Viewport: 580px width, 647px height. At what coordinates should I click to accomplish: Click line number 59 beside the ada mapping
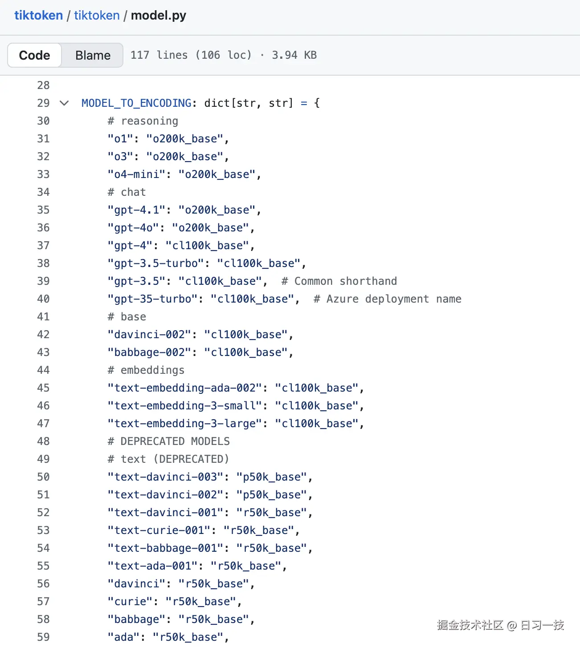tap(43, 637)
